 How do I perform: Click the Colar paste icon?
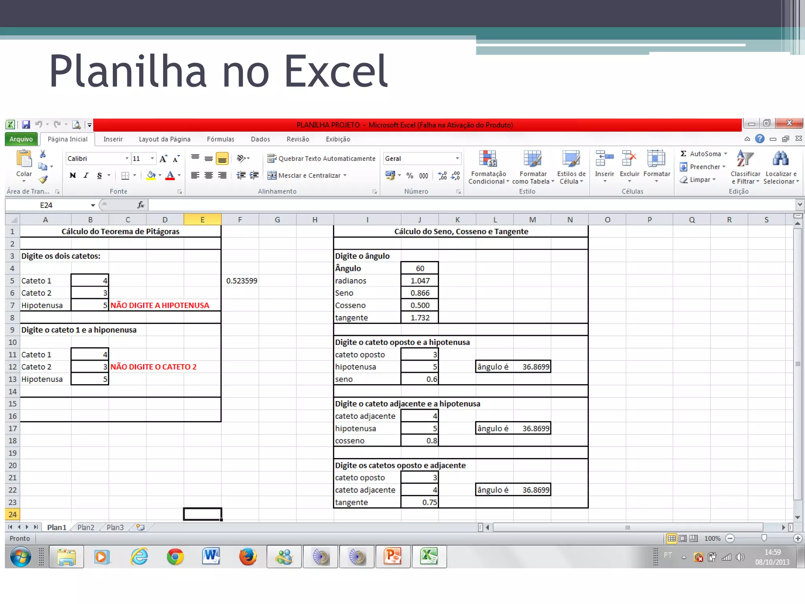24,159
